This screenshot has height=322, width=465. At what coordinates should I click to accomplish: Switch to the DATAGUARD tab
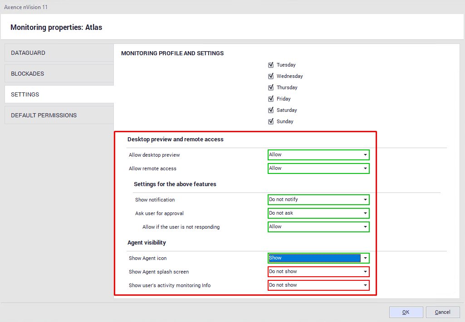click(x=59, y=53)
